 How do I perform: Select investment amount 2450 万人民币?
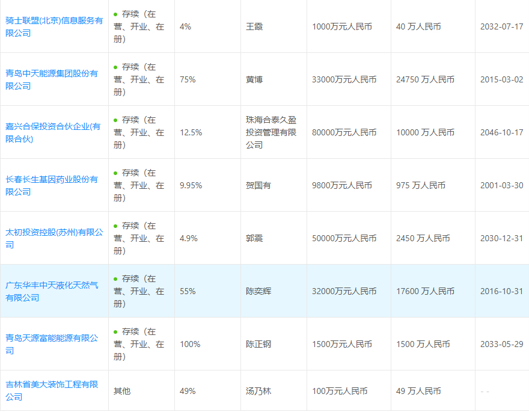pyautogui.click(x=423, y=239)
